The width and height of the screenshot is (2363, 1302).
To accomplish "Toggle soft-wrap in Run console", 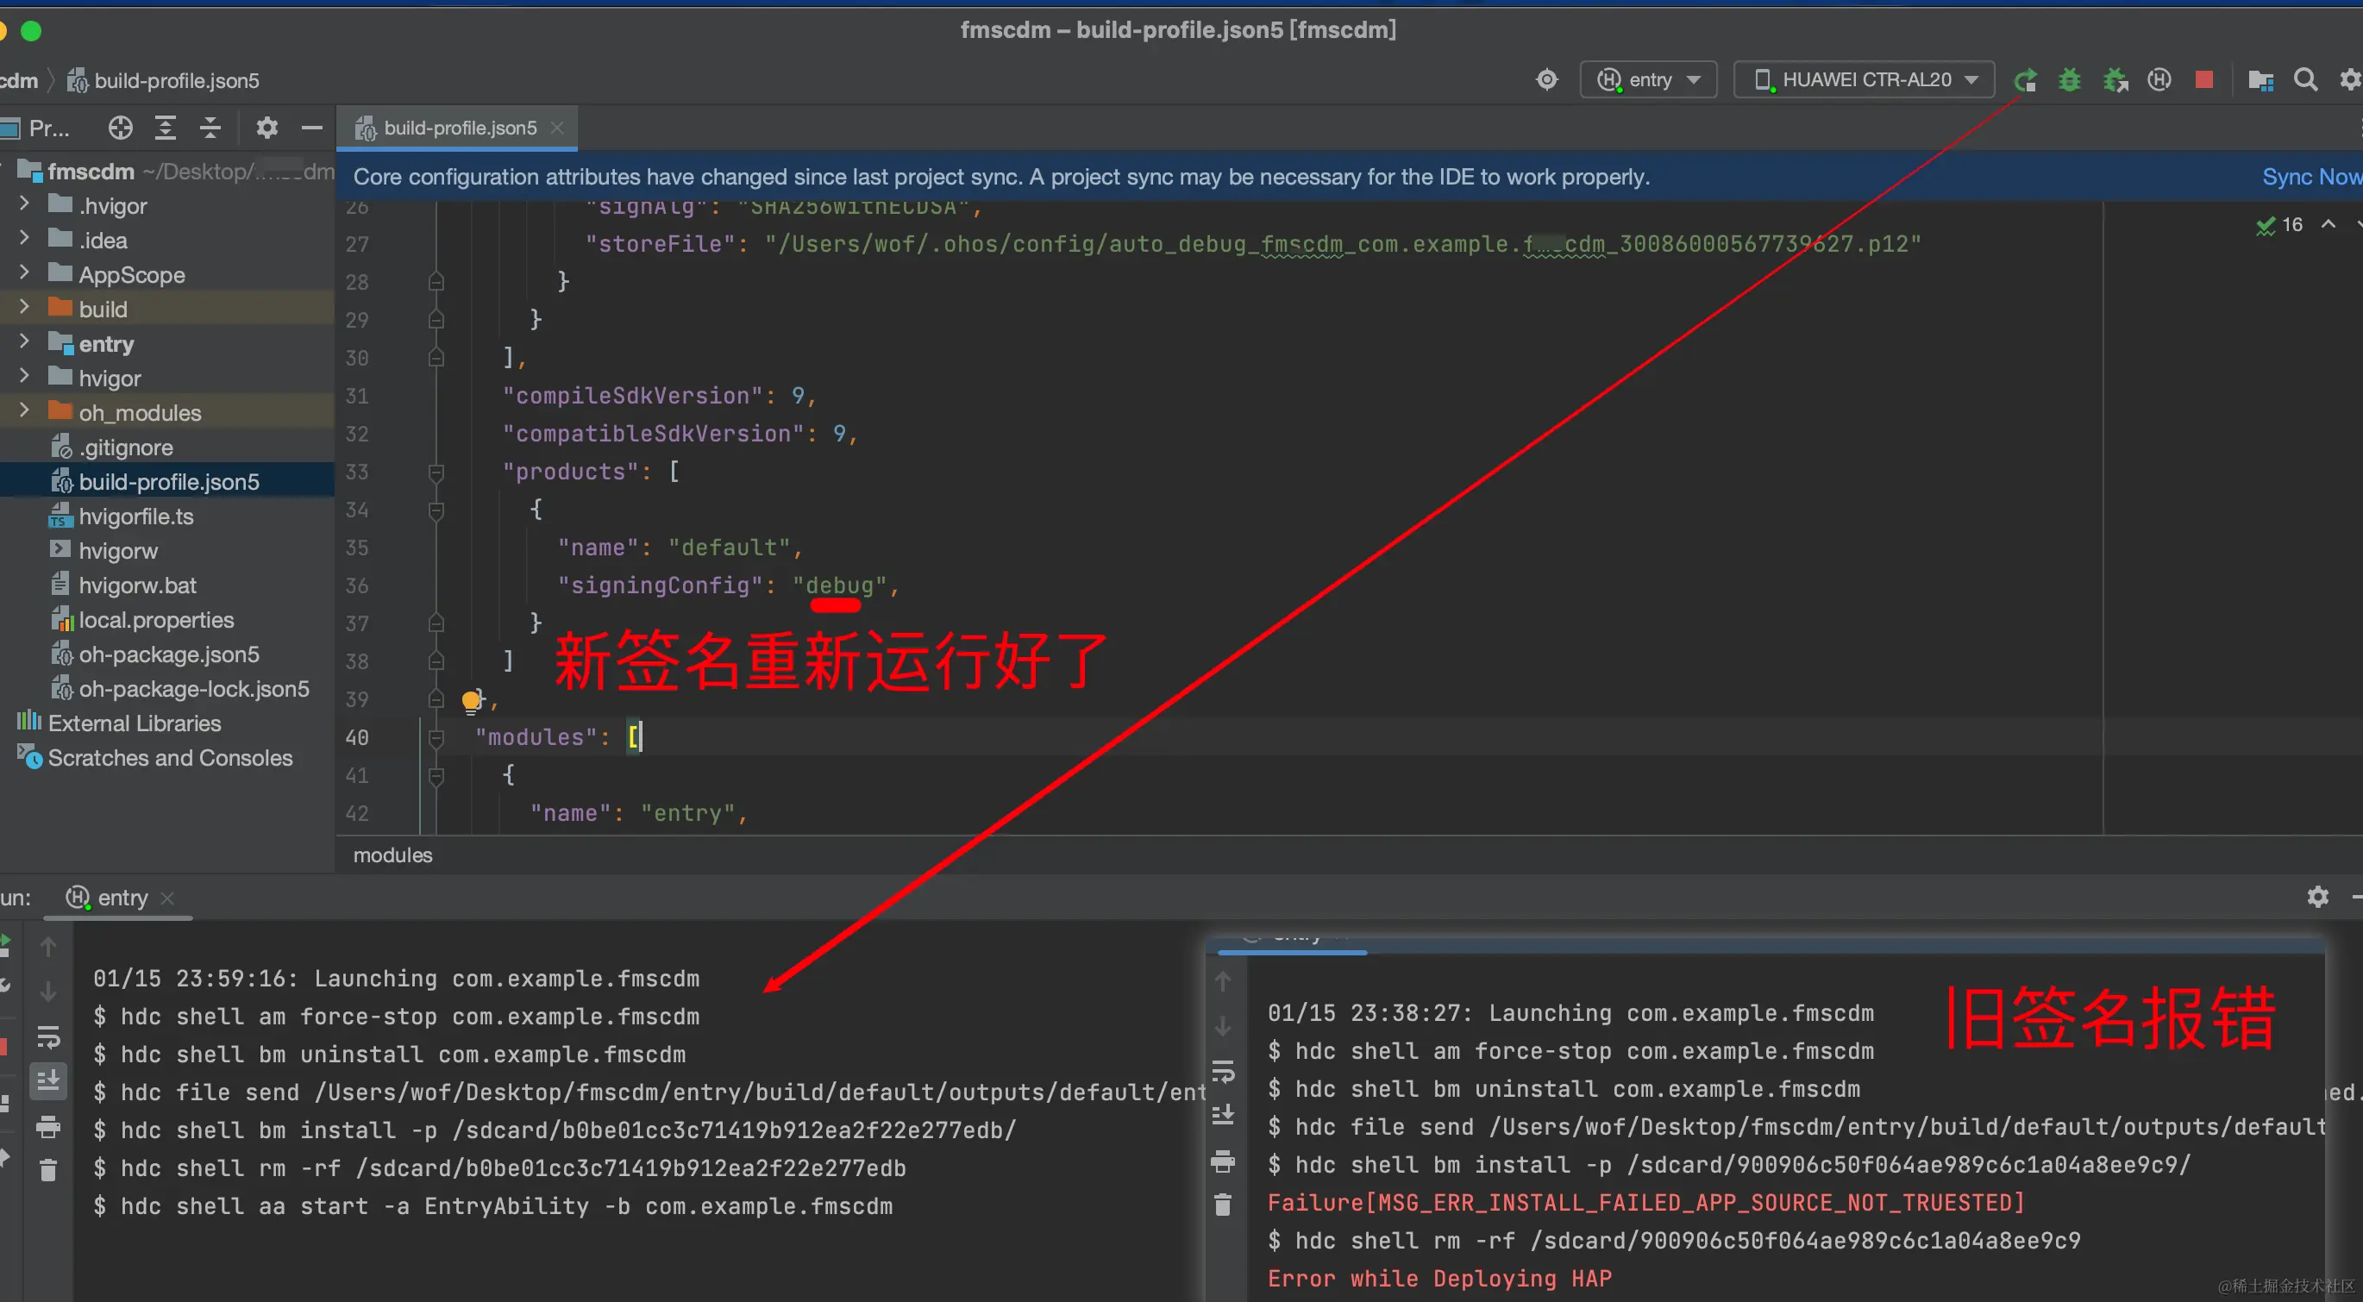I will (x=47, y=1037).
